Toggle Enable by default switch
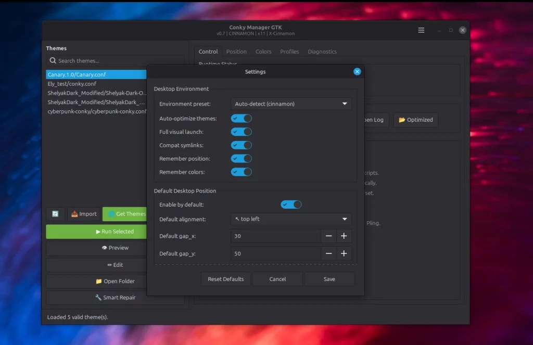Viewport: 533px width, 345px height. pos(291,205)
